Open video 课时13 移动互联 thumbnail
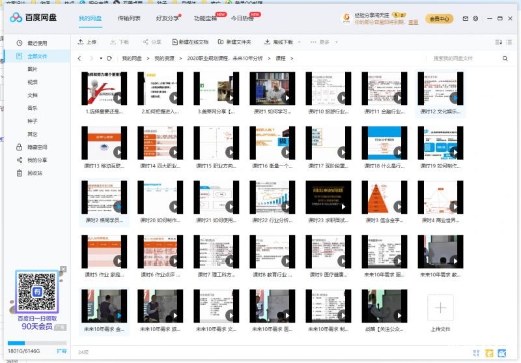521x363 pixels. [x=104, y=143]
